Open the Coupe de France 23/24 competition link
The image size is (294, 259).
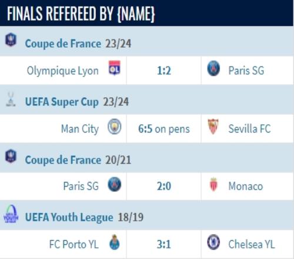[x=63, y=44]
